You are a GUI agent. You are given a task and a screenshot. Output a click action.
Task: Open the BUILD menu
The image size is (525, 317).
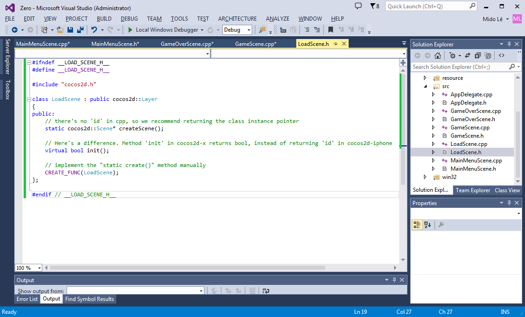tap(104, 19)
